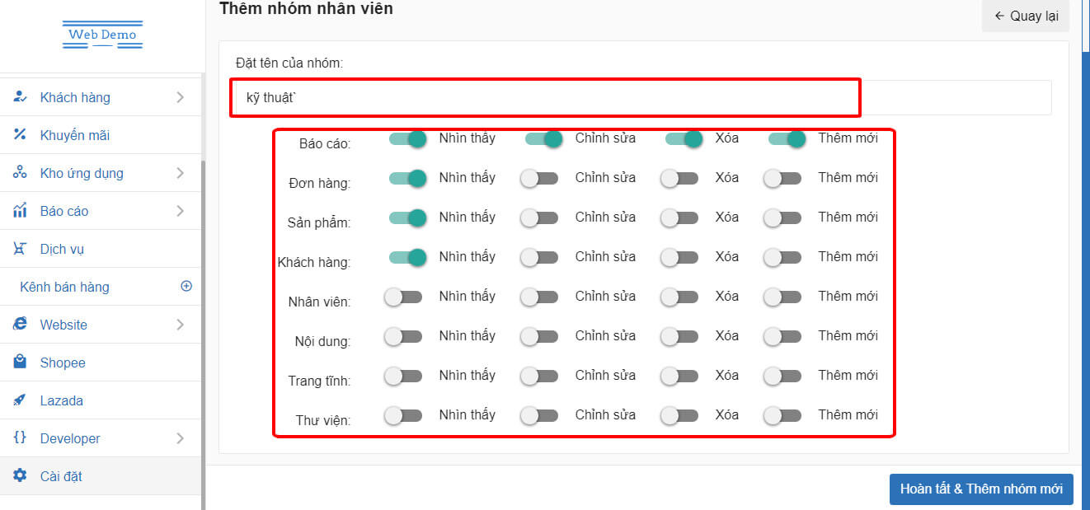1090x510 pixels.
Task: Expand the Website submenu chevron
Action: click(x=180, y=325)
